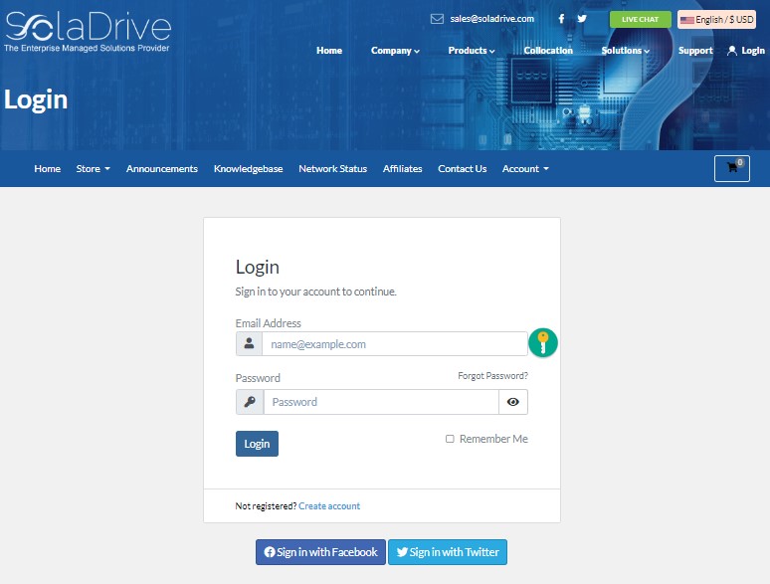Open the English / $ USD language selector
The width and height of the screenshot is (770, 584).
[716, 20]
